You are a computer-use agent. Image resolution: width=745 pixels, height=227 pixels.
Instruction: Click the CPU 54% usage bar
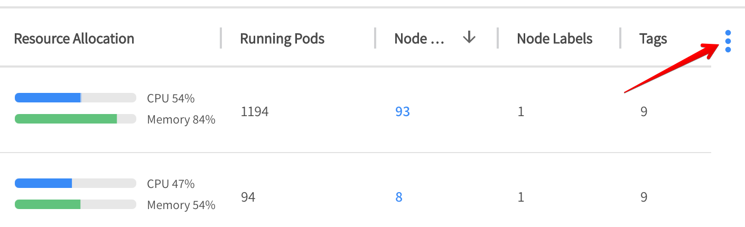pyautogui.click(x=76, y=98)
